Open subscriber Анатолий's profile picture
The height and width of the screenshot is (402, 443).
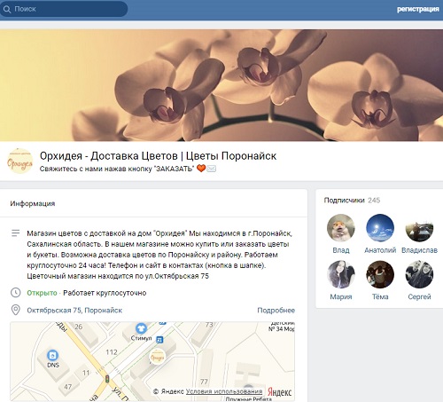click(380, 228)
